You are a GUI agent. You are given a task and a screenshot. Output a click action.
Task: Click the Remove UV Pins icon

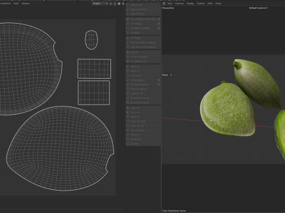pos(128,9)
